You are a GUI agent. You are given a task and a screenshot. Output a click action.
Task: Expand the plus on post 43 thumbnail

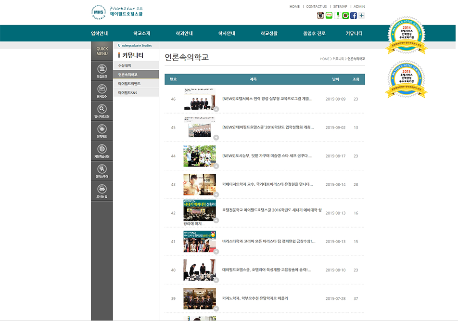pos(216,194)
